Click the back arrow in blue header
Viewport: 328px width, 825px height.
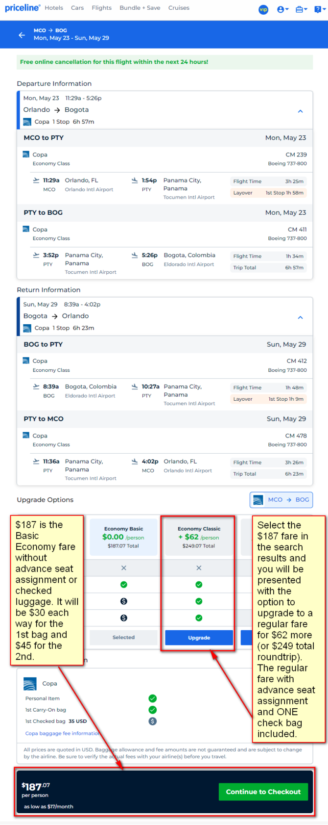click(22, 35)
